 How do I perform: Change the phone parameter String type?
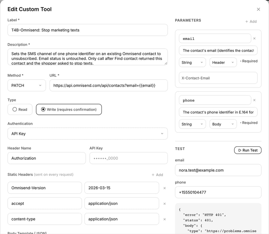pos(192,124)
